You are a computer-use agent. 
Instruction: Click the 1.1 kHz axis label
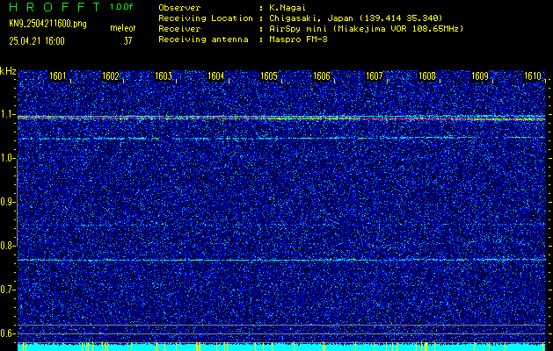click(7, 115)
